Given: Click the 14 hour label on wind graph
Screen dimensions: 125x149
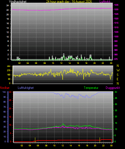Looking at the screenshot, I should (x=69, y=63).
